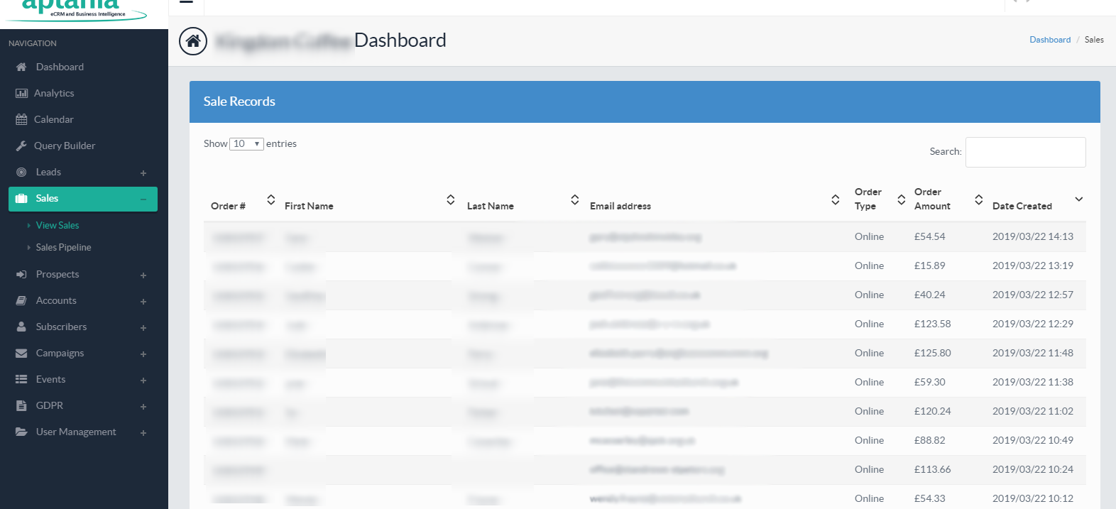This screenshot has width=1116, height=509.
Task: Open the Show entries count dropdown
Action: pyautogui.click(x=246, y=144)
